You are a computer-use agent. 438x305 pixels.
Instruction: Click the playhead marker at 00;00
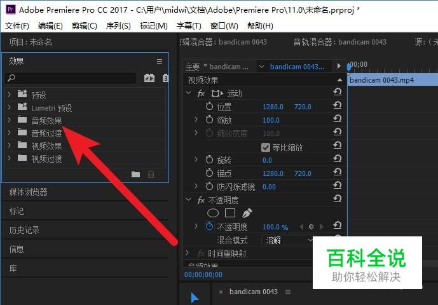click(x=349, y=67)
